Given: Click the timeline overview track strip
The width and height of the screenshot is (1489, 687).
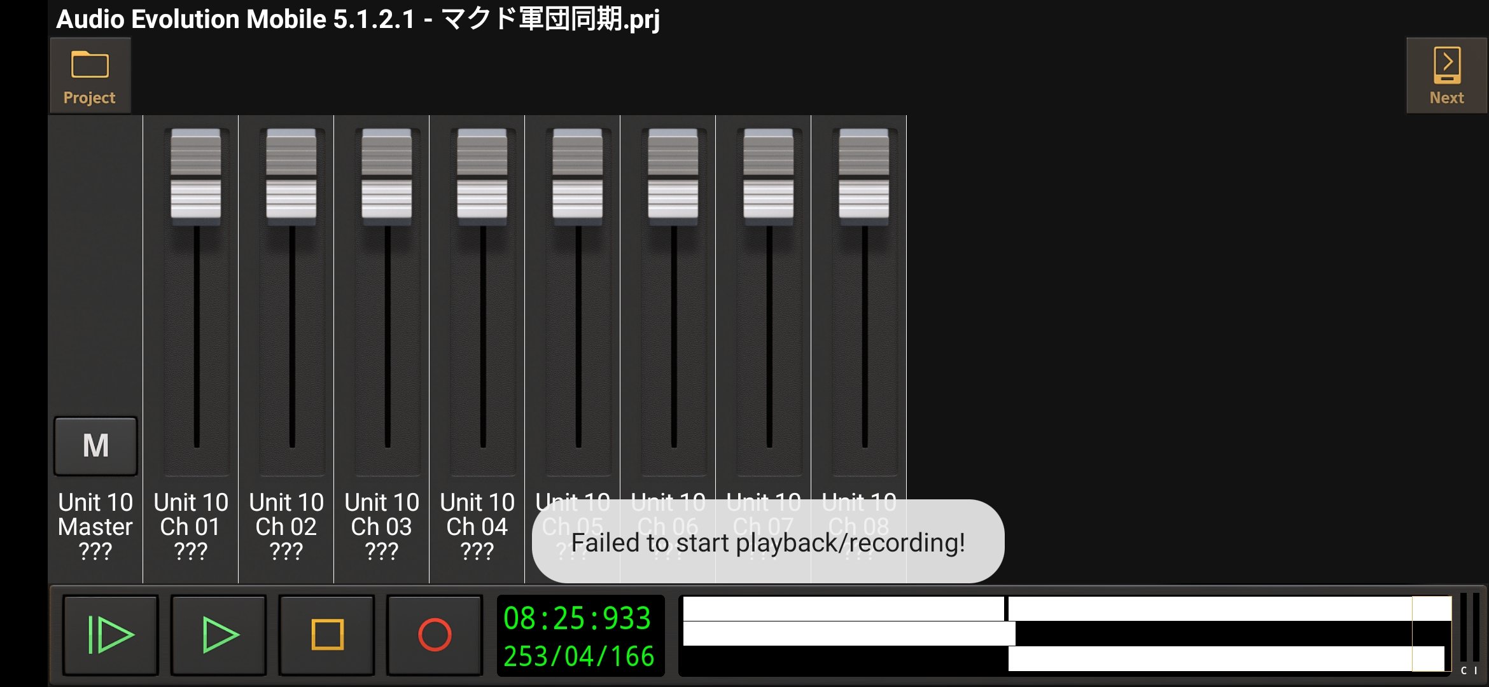Looking at the screenshot, I should pos(1065,634).
